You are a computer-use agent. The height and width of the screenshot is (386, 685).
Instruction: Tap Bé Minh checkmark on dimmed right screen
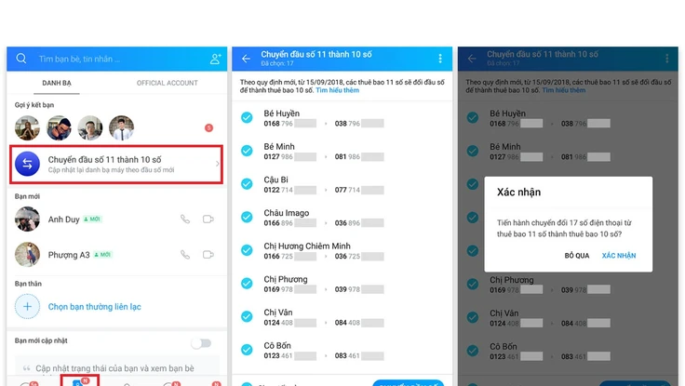473,151
